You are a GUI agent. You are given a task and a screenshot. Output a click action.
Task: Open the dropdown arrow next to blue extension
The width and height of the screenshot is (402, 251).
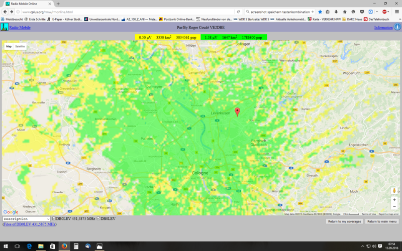point(376,12)
